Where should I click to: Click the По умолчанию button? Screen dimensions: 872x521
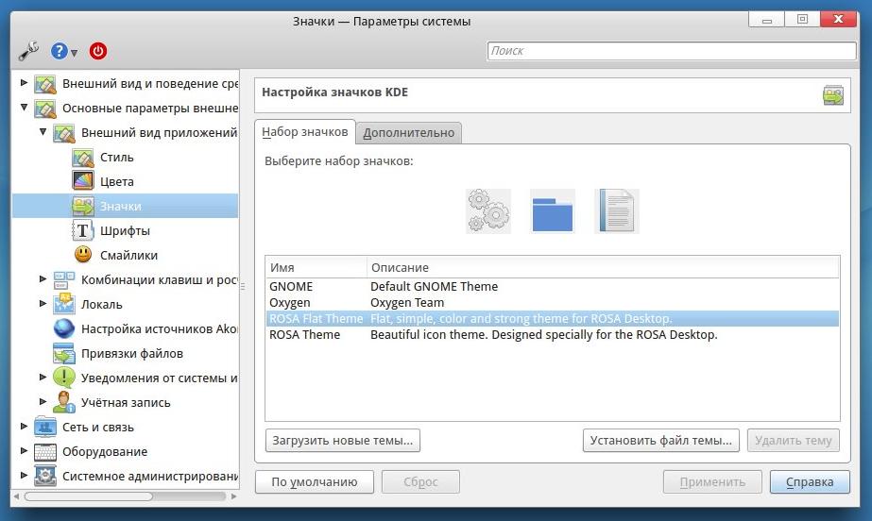coord(315,482)
